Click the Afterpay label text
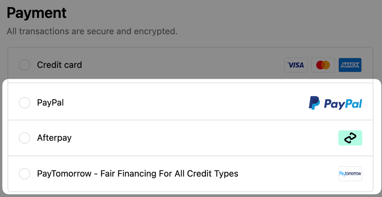 [54, 138]
